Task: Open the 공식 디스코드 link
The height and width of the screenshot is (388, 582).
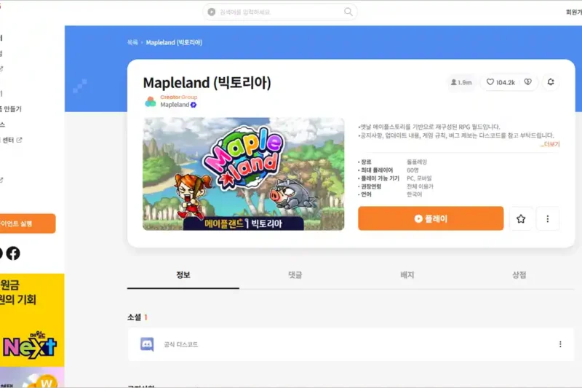Action: [x=180, y=344]
